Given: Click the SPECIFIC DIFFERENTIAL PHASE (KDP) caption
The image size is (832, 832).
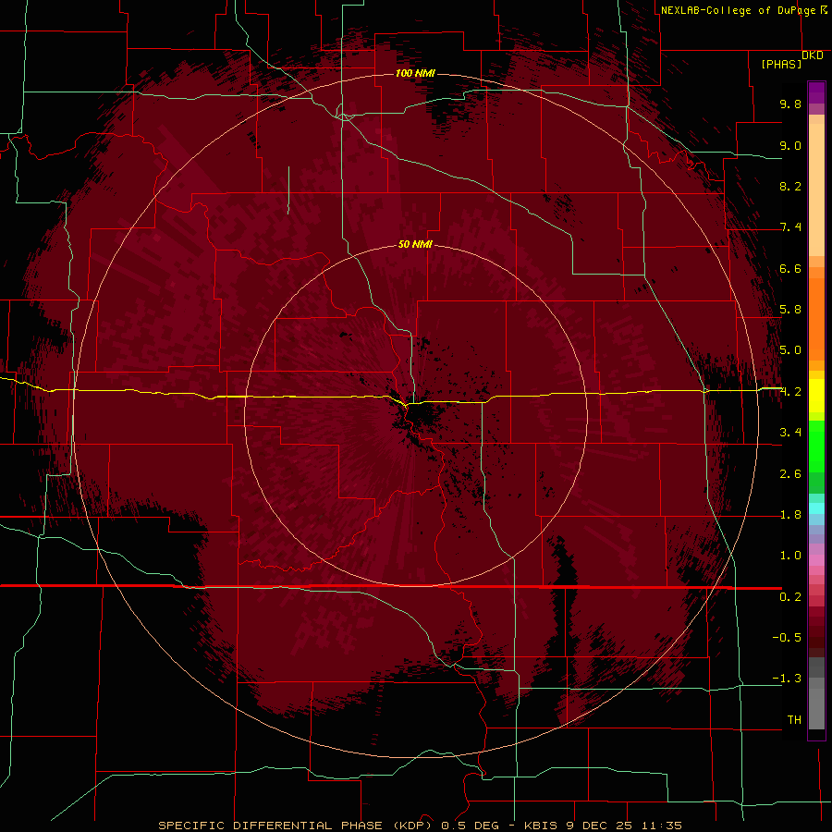Looking at the screenshot, I should (x=295, y=826).
